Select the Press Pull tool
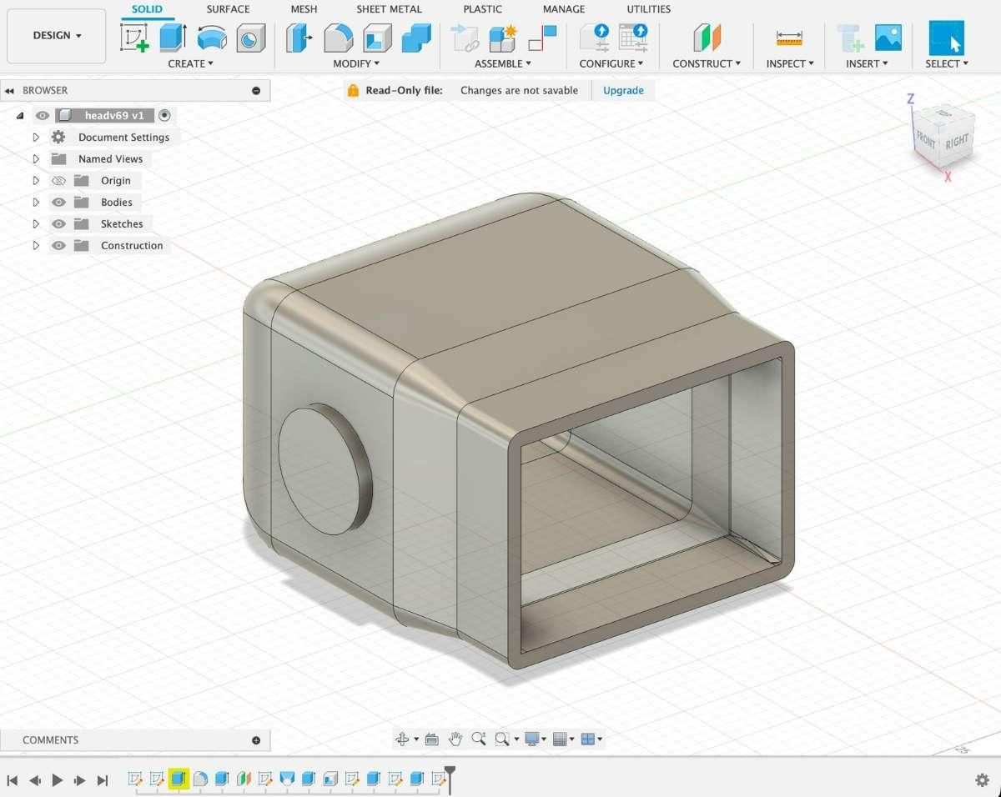 pos(299,38)
